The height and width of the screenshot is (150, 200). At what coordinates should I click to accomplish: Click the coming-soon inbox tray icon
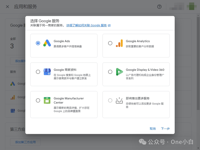[x=119, y=101]
